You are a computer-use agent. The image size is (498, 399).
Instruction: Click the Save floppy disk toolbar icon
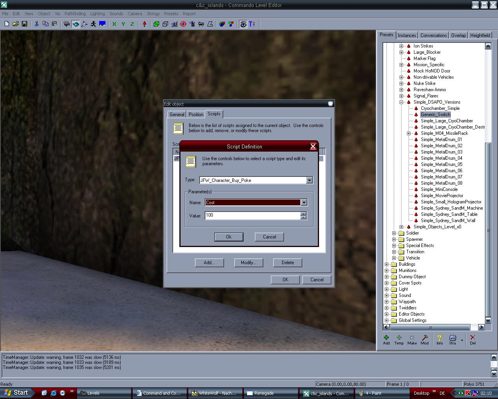click(x=25, y=24)
